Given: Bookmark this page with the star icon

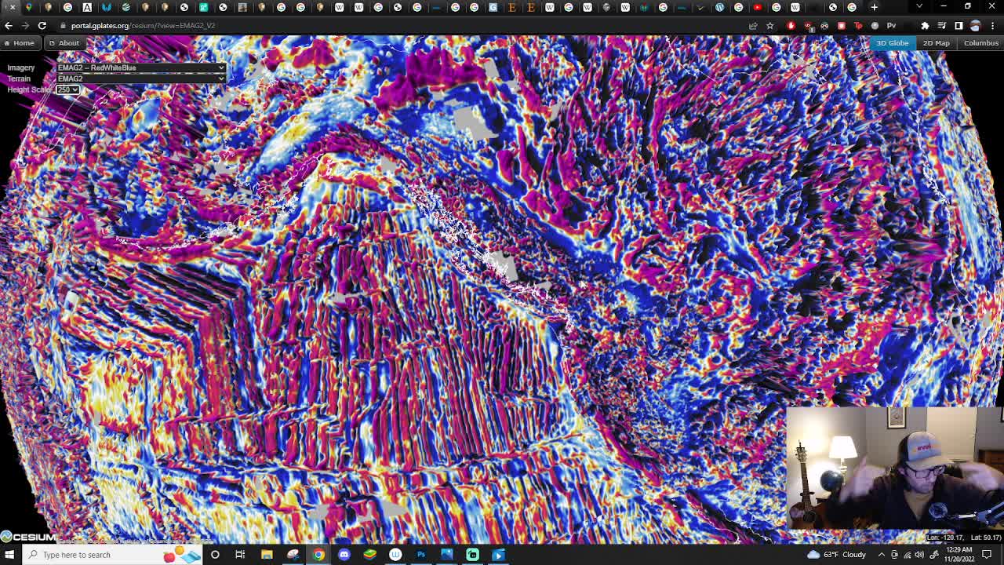Looking at the screenshot, I should pos(770,26).
